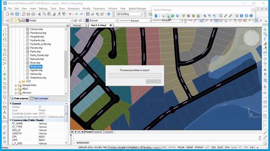Click the Spatial Manager Import icon
The width and height of the screenshot is (270, 151).
click(x=163, y=16)
